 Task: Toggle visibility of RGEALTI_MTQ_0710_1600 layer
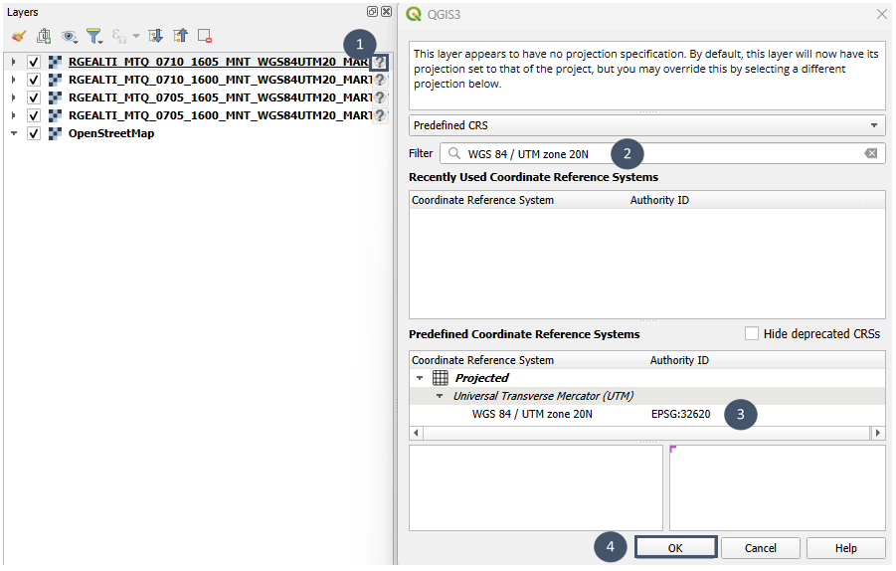(34, 80)
